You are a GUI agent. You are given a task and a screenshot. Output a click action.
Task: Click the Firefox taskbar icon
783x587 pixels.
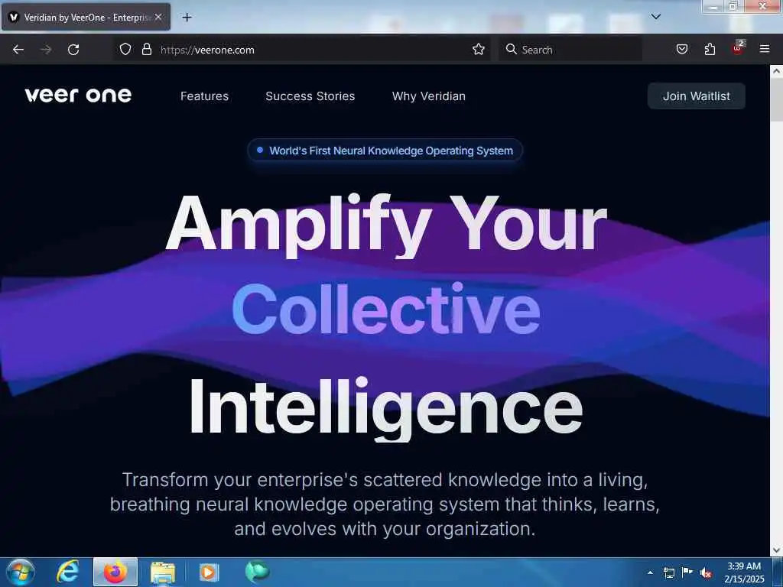115,572
